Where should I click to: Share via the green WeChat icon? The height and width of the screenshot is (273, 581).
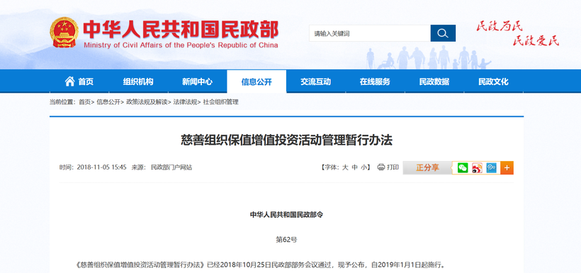463,168
